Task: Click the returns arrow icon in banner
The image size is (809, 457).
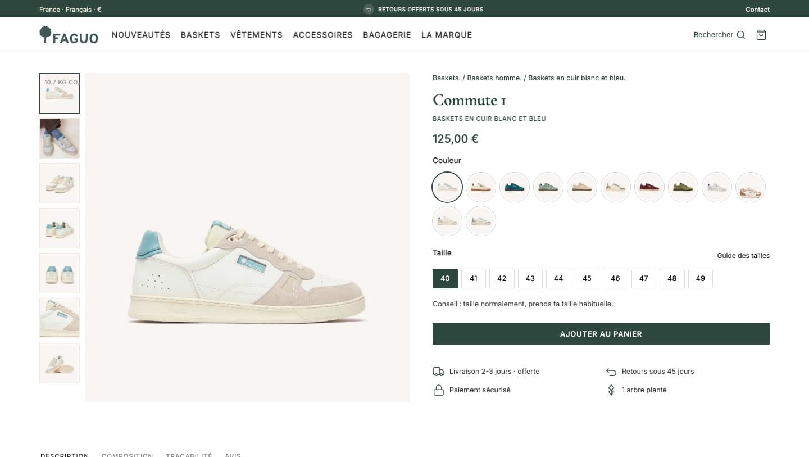Action: (369, 9)
